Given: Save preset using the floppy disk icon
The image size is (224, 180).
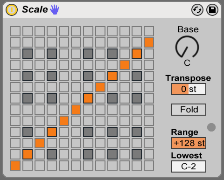Looking at the screenshot, I should tap(212, 10).
